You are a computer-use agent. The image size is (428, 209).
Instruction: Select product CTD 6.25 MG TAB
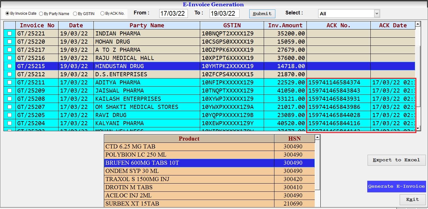point(209,147)
